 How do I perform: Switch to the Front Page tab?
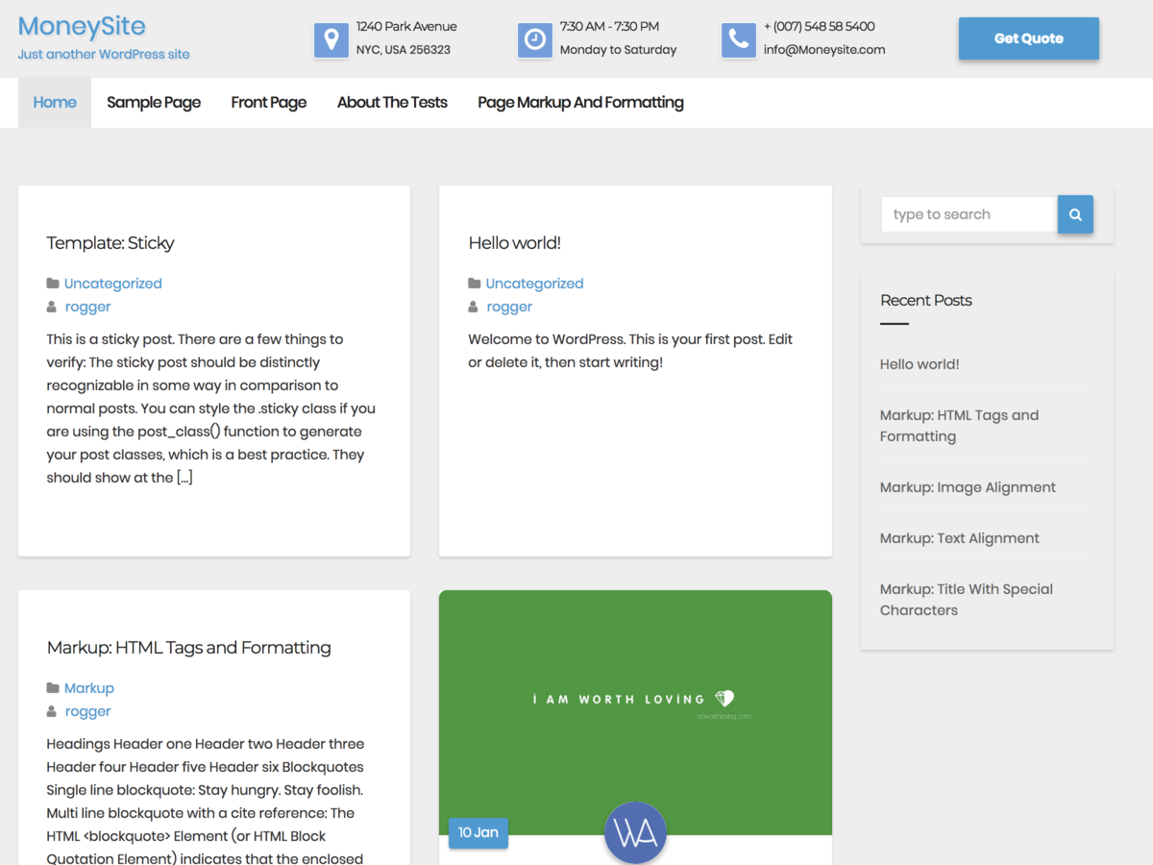(x=268, y=102)
